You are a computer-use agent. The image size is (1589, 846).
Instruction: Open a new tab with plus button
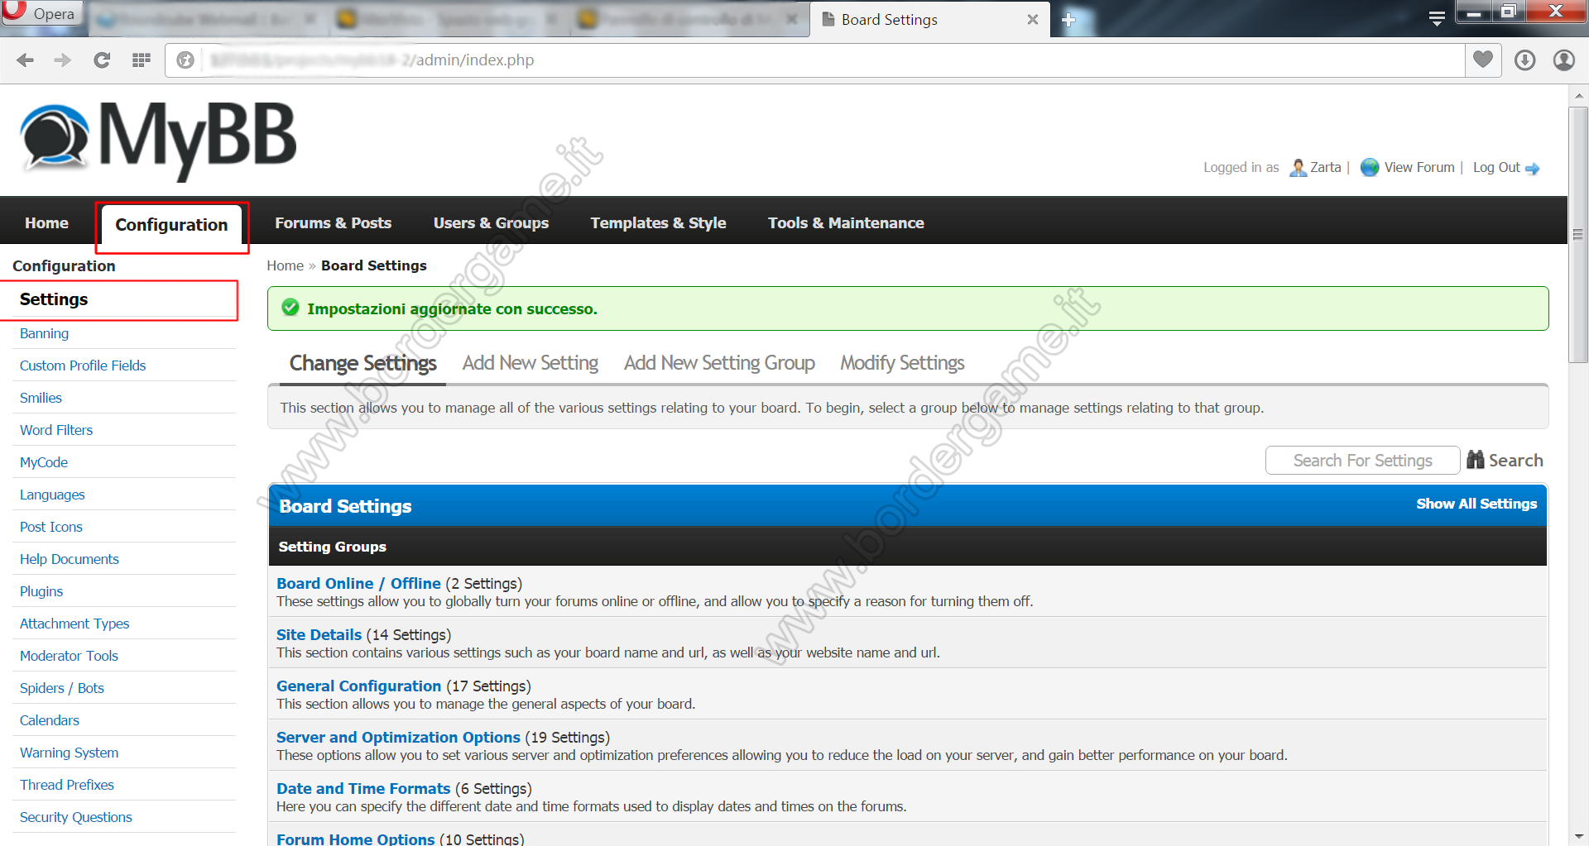tap(1069, 20)
